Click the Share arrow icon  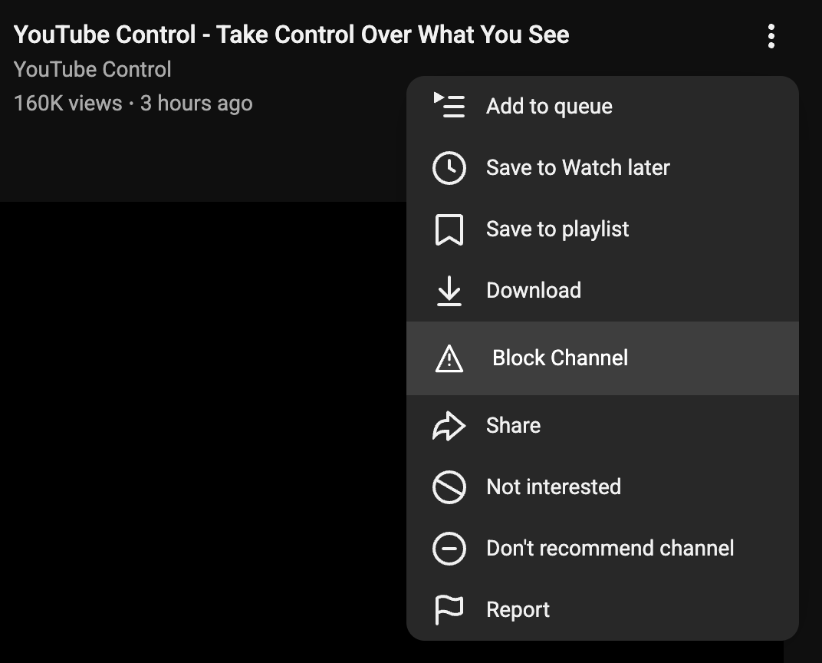449,426
